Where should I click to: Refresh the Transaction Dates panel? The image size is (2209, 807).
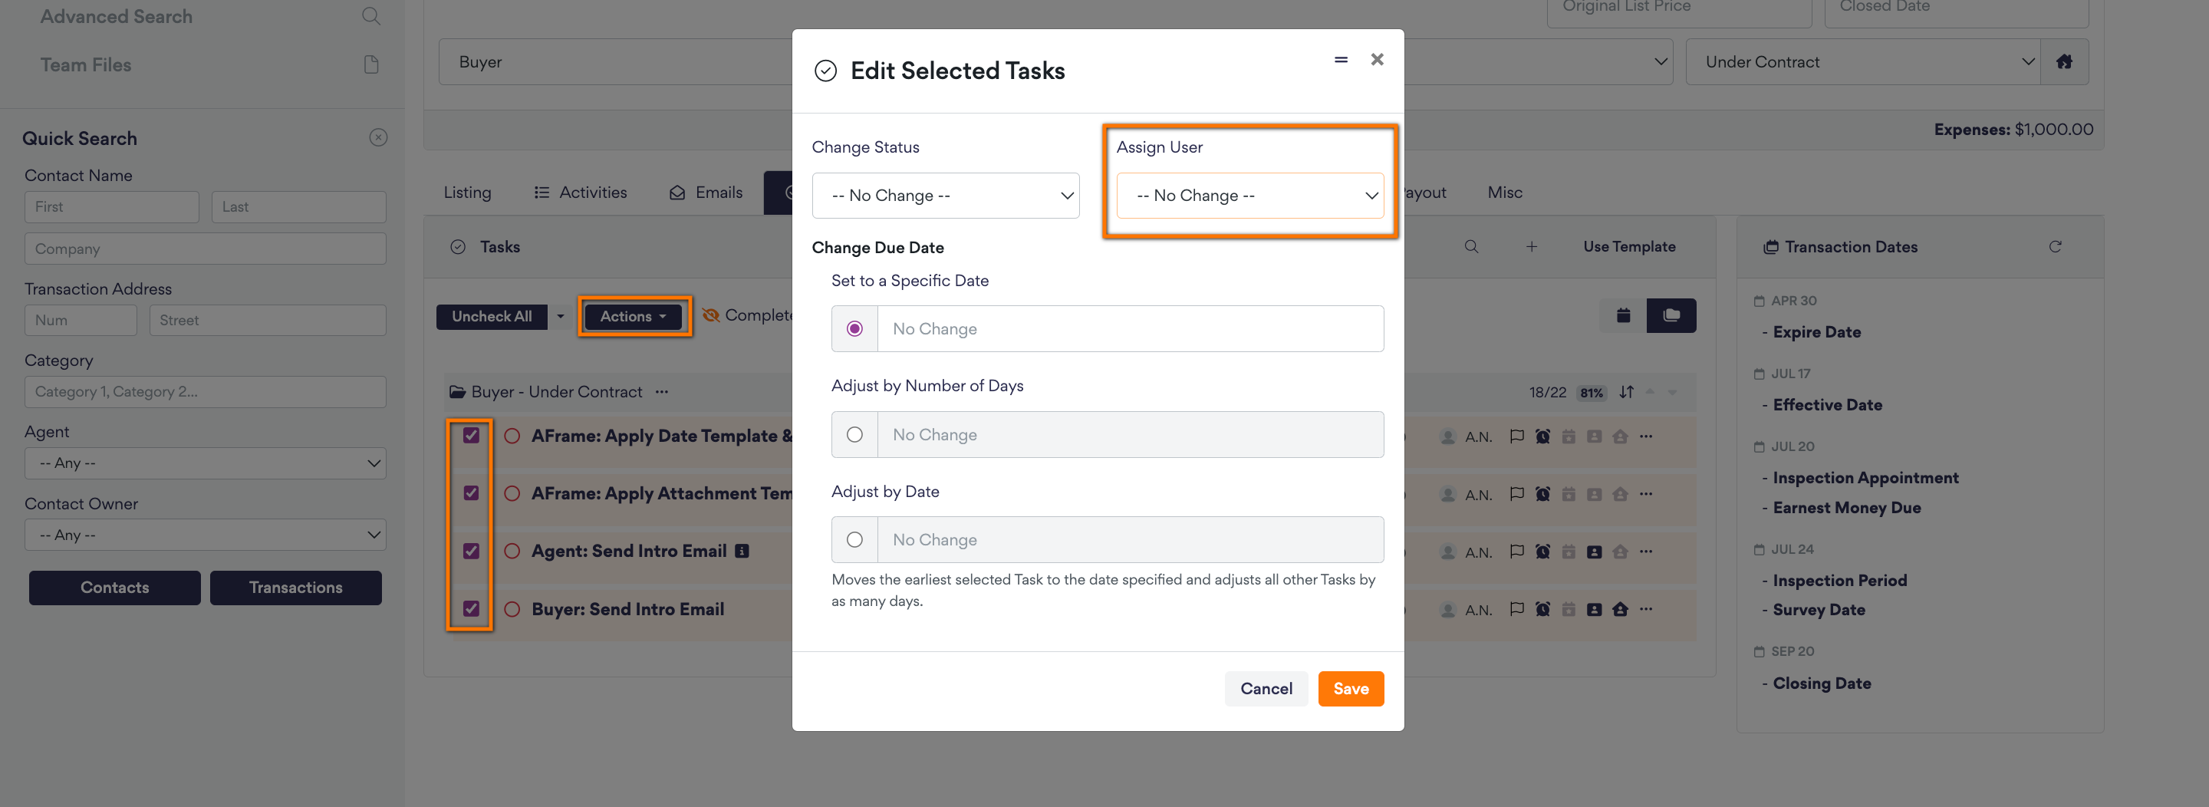(x=2056, y=246)
